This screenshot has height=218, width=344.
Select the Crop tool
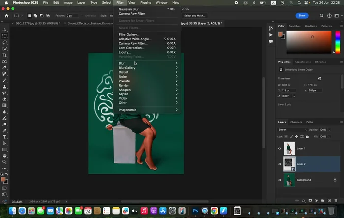pyautogui.click(x=5, y=55)
